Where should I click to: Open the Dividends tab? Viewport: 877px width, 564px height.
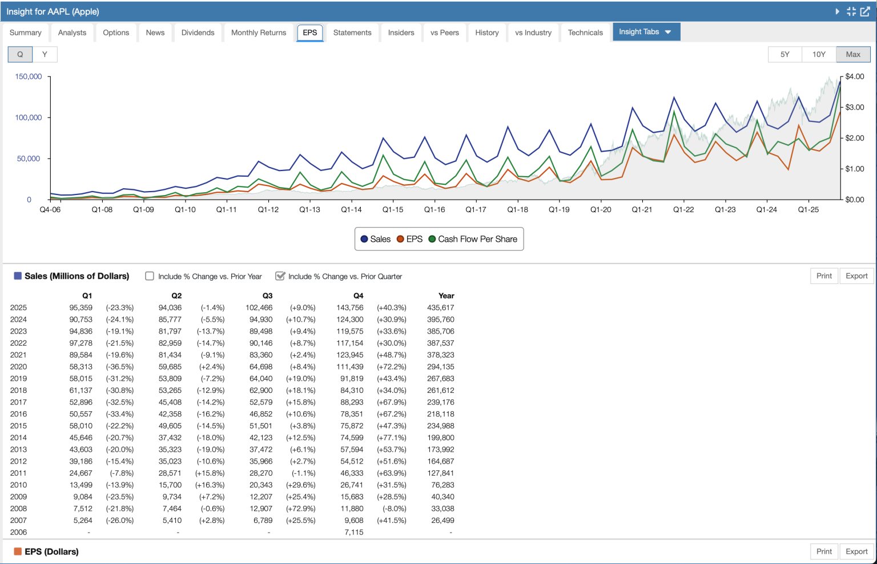click(x=198, y=33)
